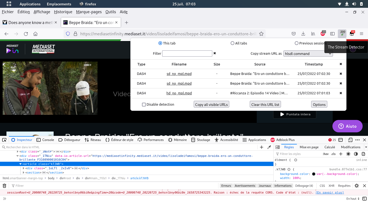368x207 pixels.
Task: Toggle the XHR console filter
Action: pos(331,186)
